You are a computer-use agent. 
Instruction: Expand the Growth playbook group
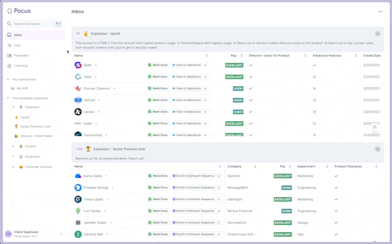pos(14,146)
